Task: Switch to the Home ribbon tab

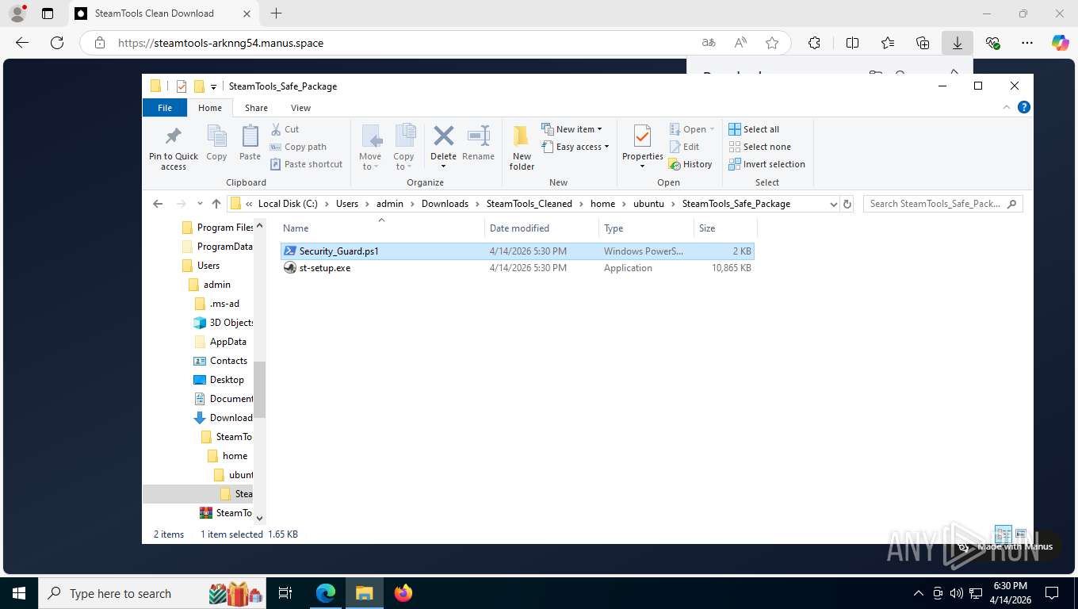Action: click(210, 108)
